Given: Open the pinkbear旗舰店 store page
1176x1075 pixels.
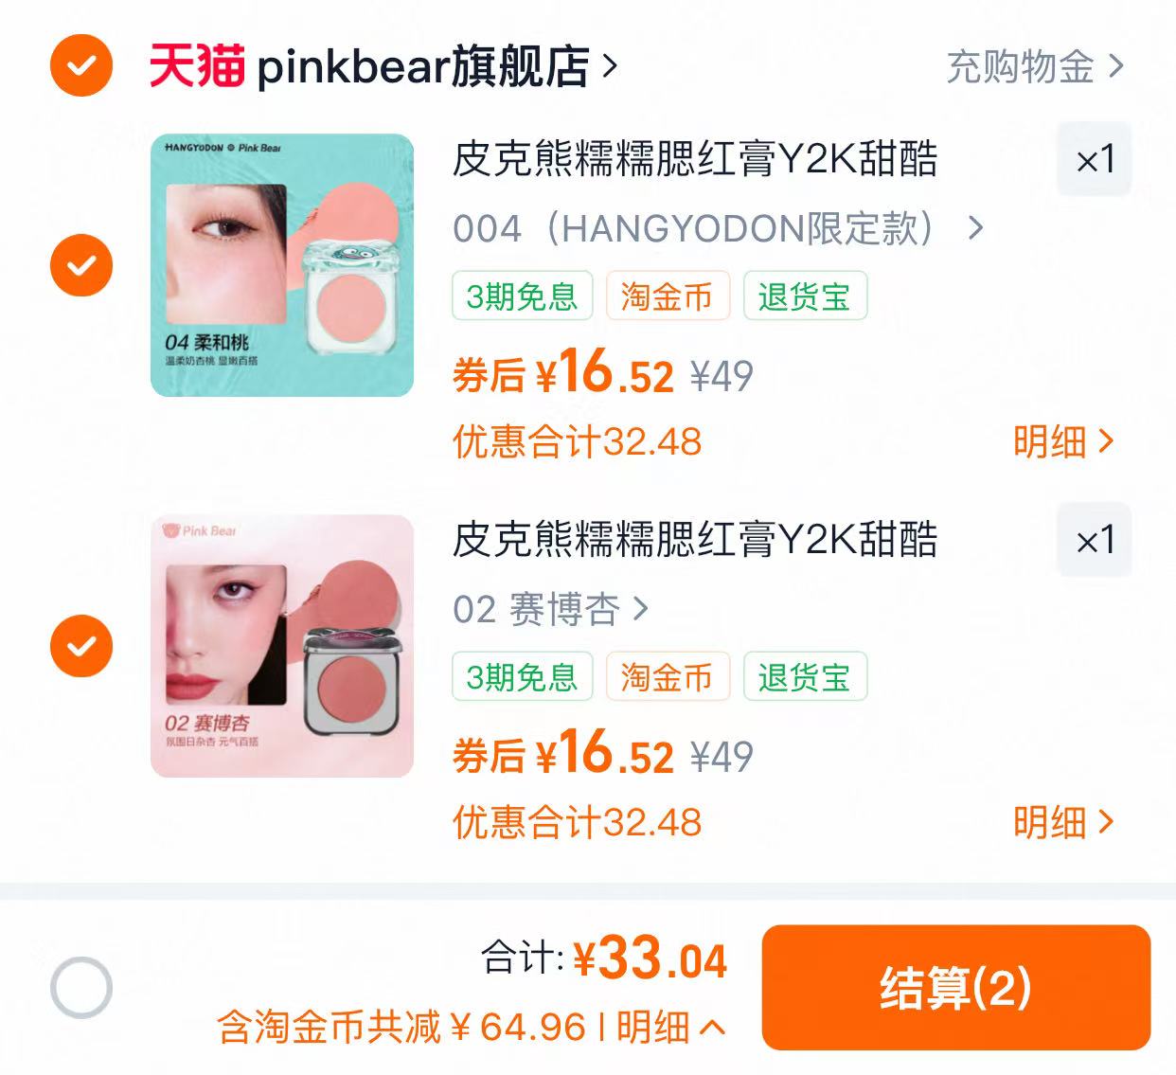Looking at the screenshot, I should coord(437,66).
